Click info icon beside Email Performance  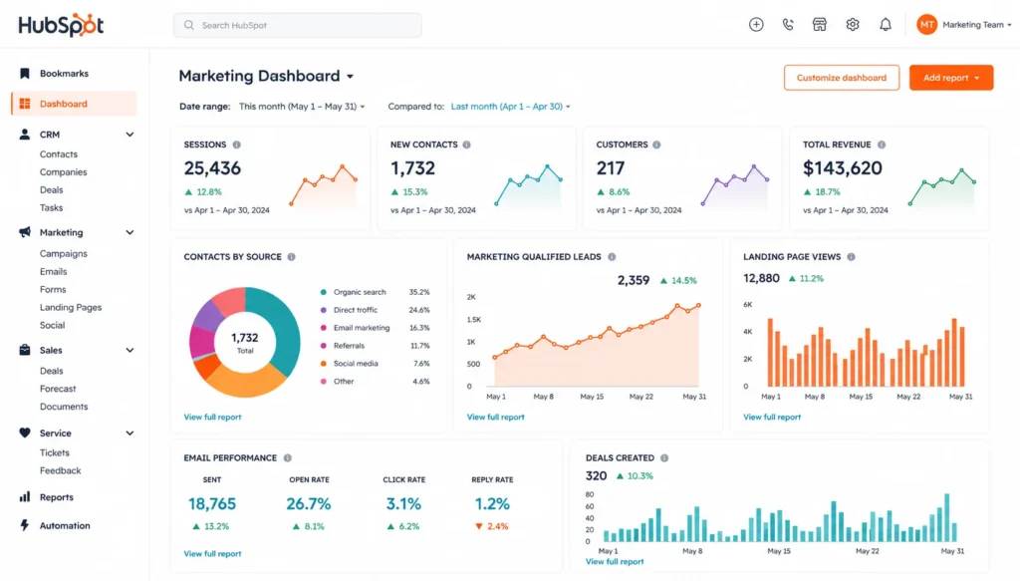click(288, 458)
